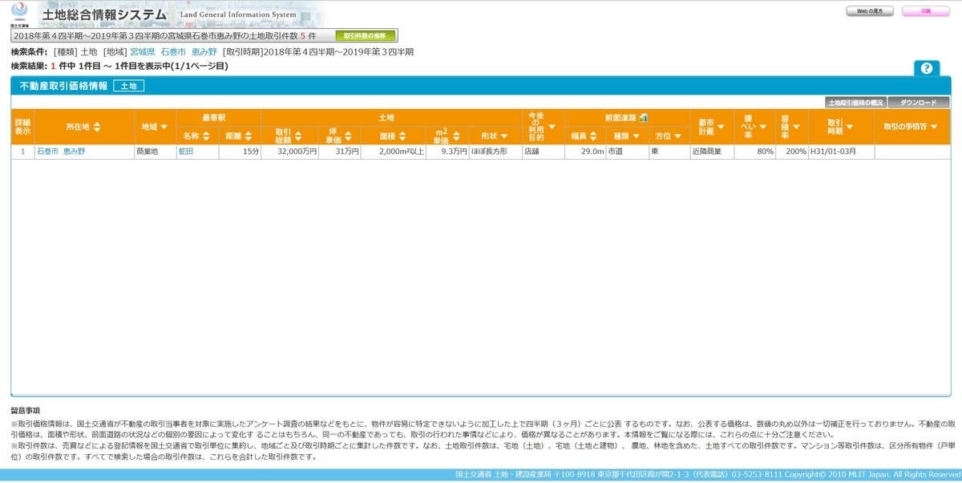This screenshot has height=483, width=962.
Task: Open 取引時期 filter dropdown
Action: click(x=849, y=127)
